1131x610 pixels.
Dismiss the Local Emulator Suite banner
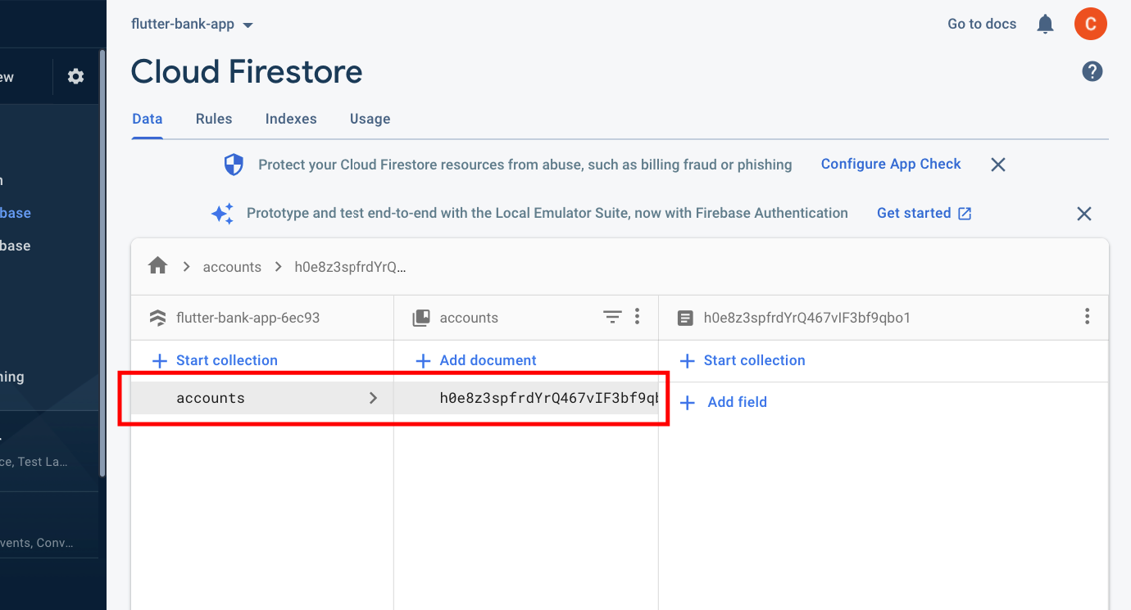pos(1083,214)
